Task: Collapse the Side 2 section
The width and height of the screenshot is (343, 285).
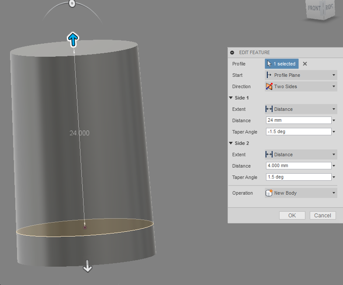Action: click(231, 143)
